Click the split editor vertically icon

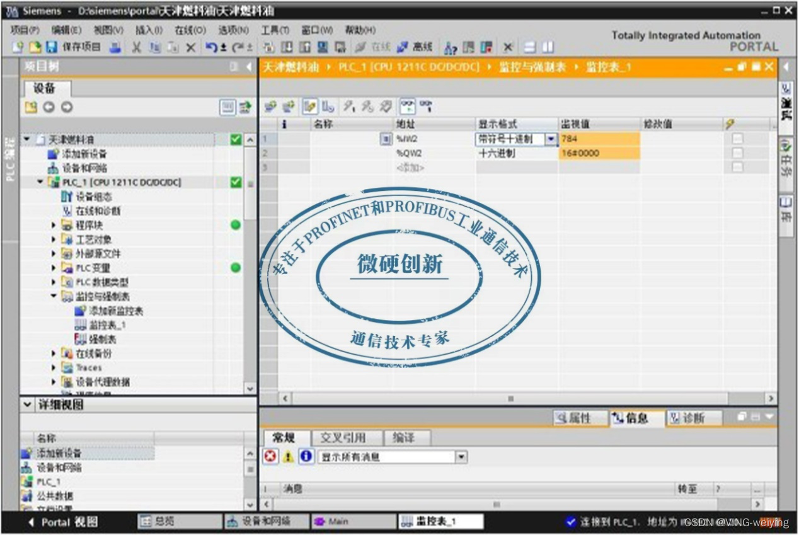click(548, 47)
